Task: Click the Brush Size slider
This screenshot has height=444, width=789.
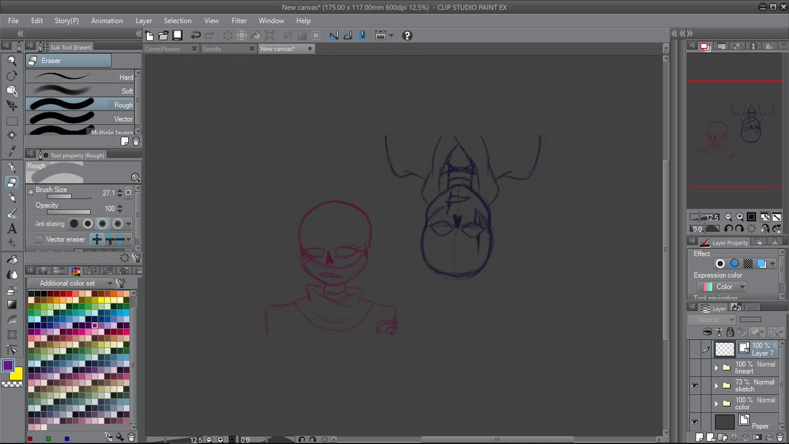Action: (x=68, y=196)
